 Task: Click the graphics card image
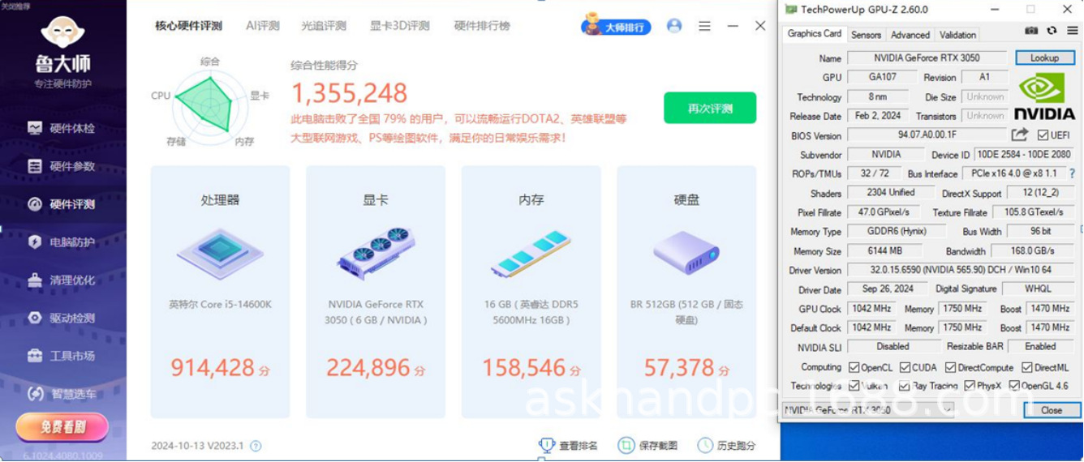[x=376, y=252]
